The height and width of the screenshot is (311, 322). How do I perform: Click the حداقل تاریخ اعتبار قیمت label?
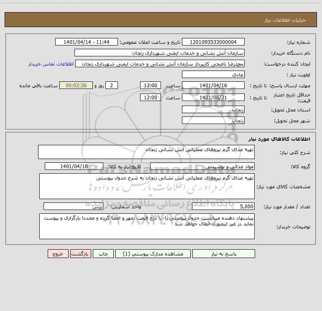tap(292, 98)
